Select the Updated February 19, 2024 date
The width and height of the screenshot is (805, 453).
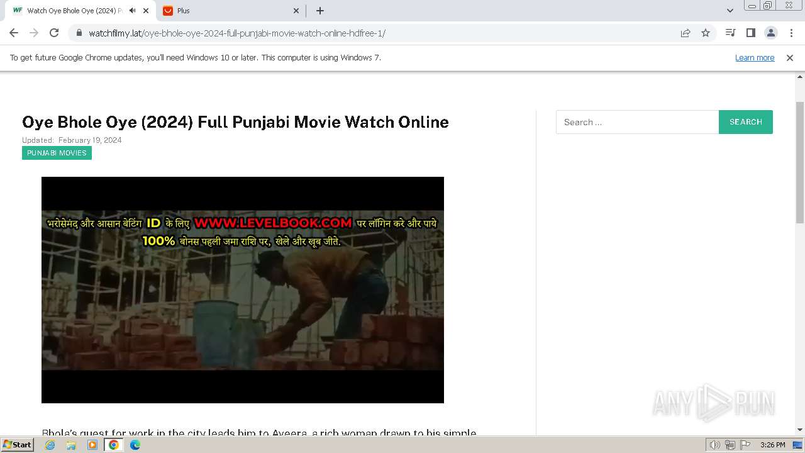(x=72, y=140)
